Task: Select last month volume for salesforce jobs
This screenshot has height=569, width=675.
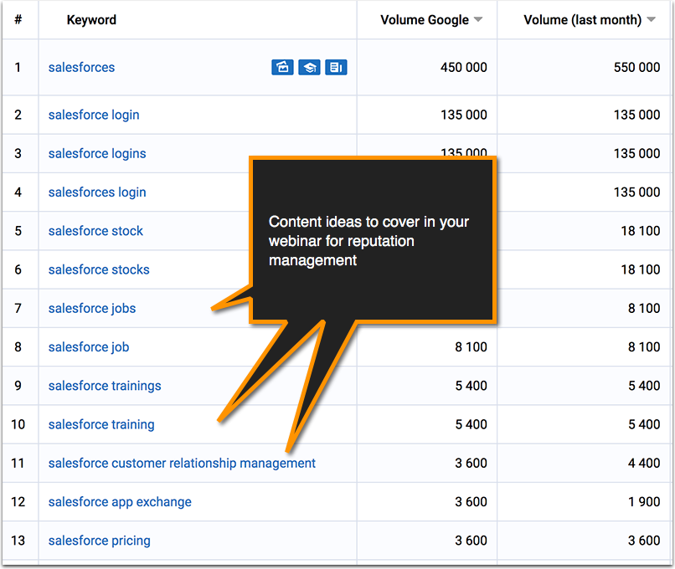Action: [x=644, y=309]
